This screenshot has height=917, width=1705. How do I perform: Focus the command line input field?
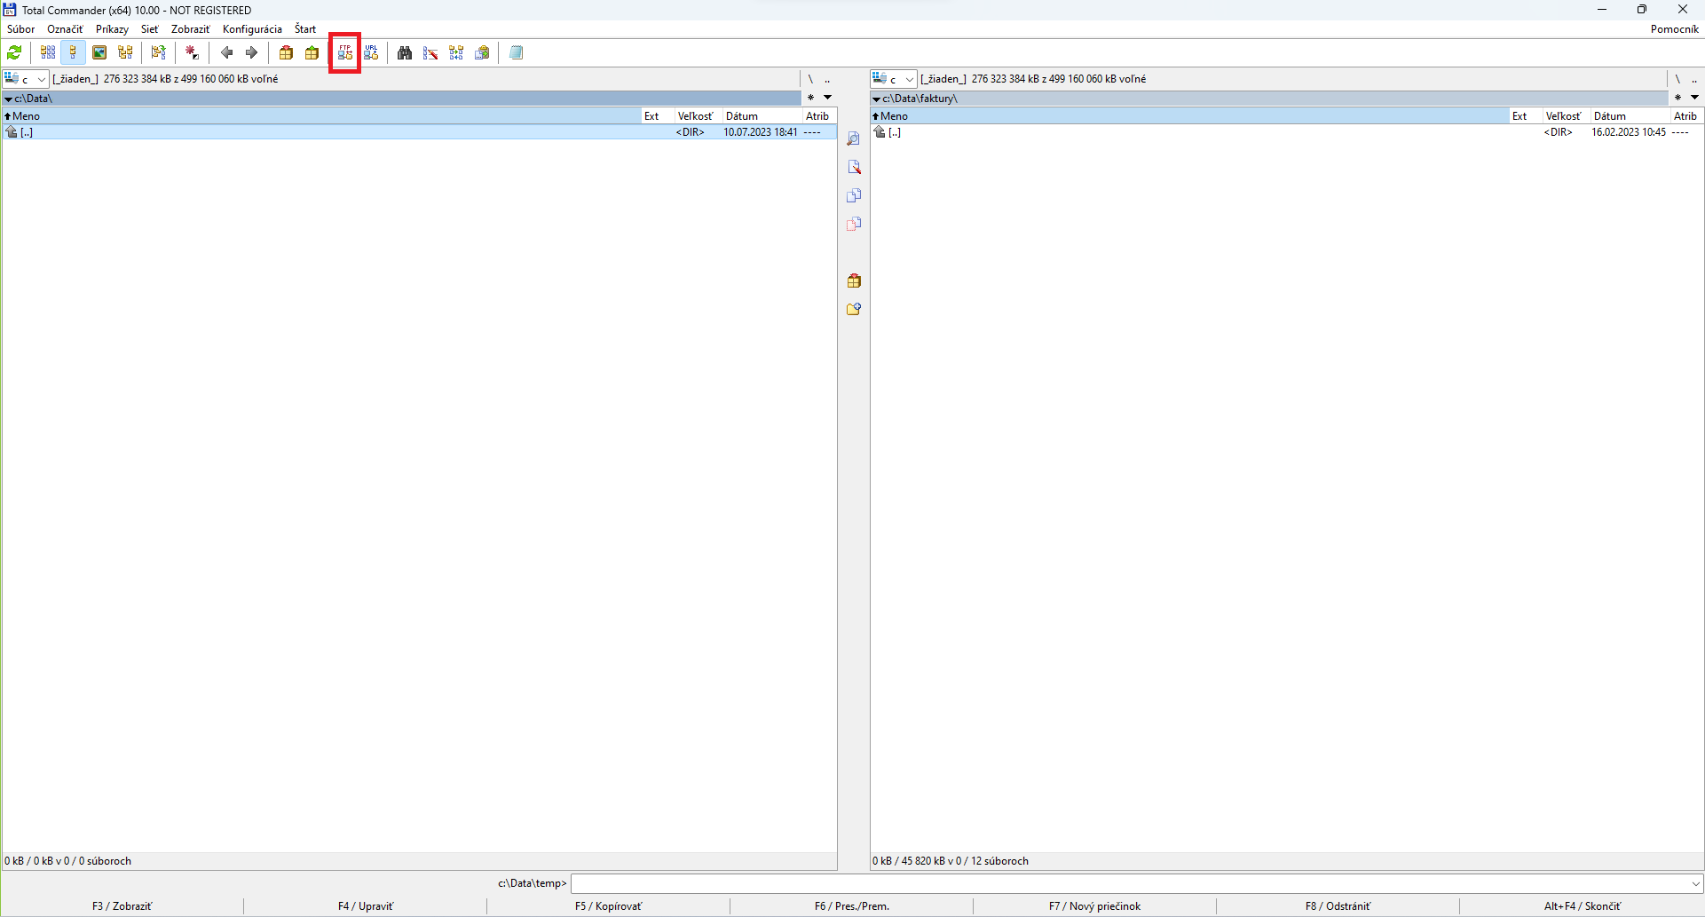1129,883
